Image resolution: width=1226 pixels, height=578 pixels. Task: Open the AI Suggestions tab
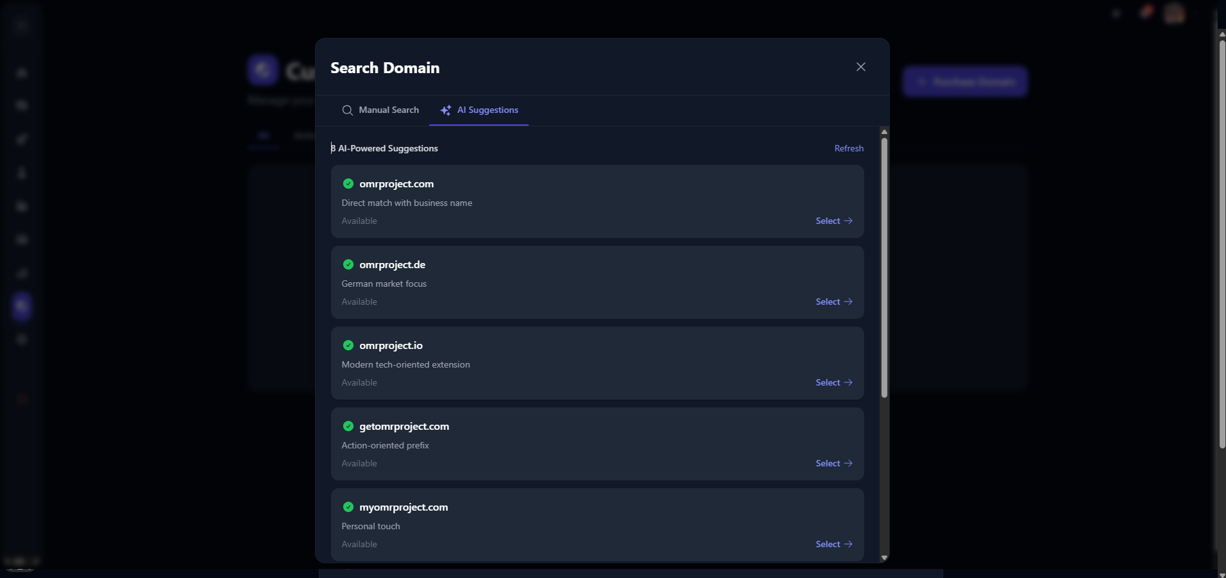[488, 110]
